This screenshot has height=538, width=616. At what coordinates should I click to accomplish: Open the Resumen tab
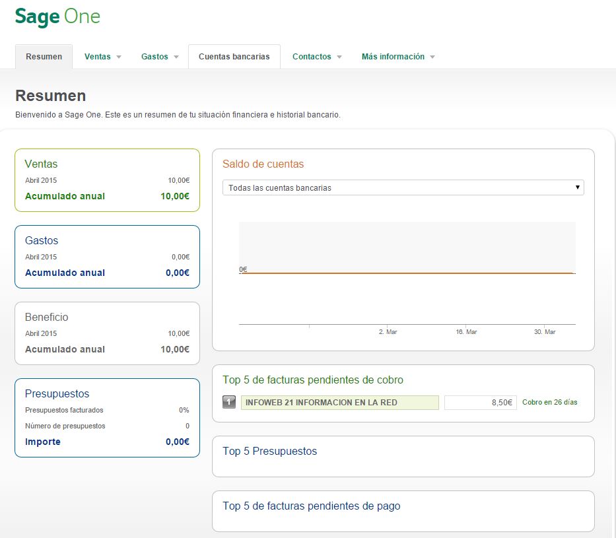(44, 57)
